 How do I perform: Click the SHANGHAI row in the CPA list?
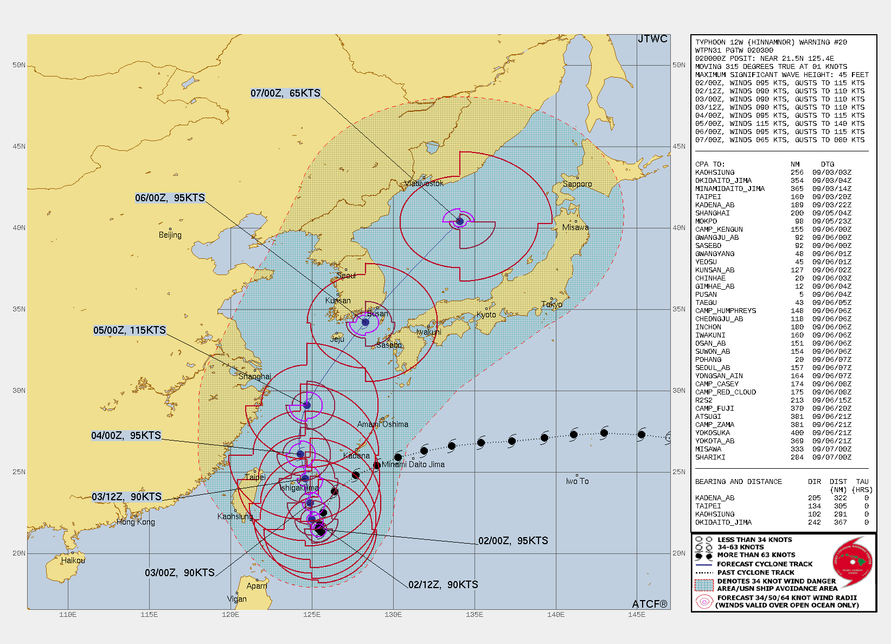pos(773,213)
